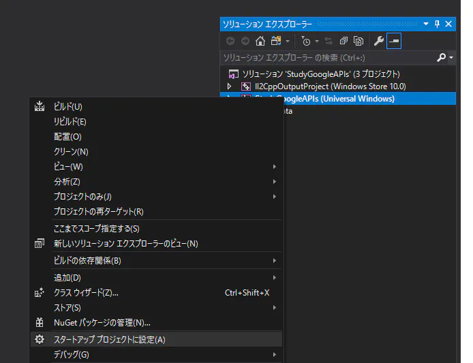Open Solution Explorer window position dropdown
The height and width of the screenshot is (363, 473).
tap(426, 24)
